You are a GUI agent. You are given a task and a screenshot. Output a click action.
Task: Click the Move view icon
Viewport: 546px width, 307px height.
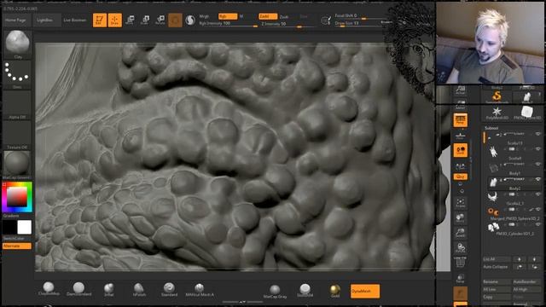pos(461,218)
